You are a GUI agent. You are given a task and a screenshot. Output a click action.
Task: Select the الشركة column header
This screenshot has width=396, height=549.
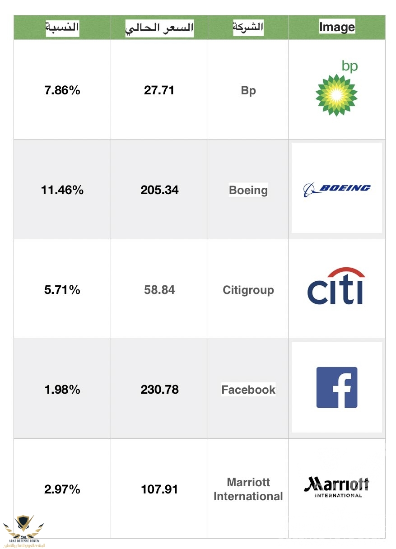pos(248,27)
